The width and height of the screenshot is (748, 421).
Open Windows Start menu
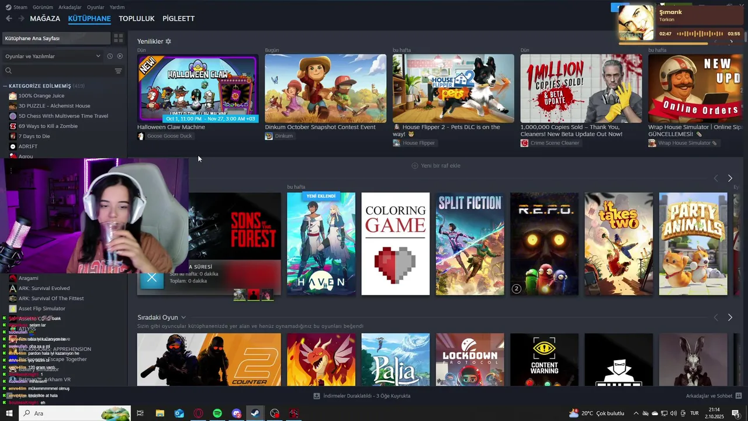[9, 413]
